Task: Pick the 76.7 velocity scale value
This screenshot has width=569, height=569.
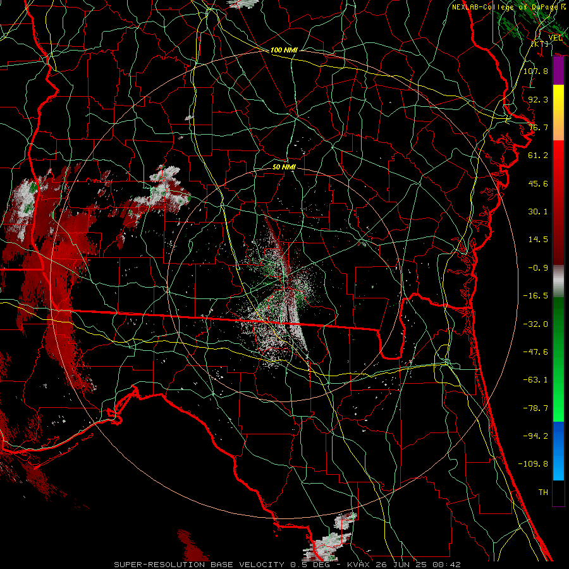Action: 538,127
